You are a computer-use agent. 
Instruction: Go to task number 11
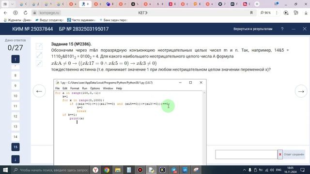click(15, 106)
